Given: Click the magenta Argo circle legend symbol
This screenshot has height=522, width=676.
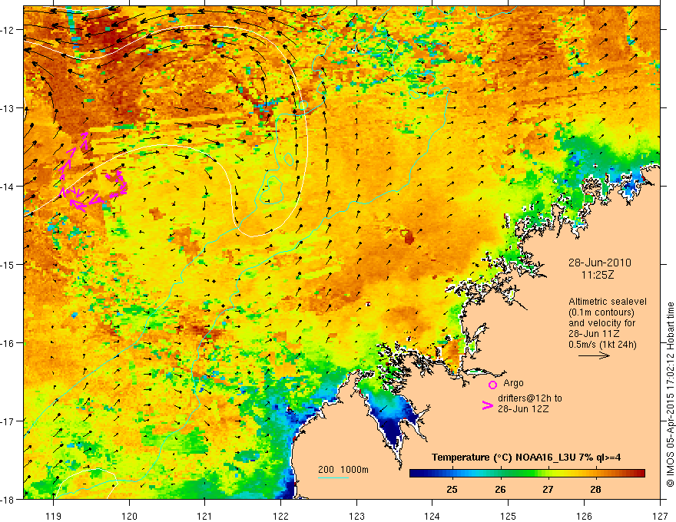Looking at the screenshot, I should 492,385.
